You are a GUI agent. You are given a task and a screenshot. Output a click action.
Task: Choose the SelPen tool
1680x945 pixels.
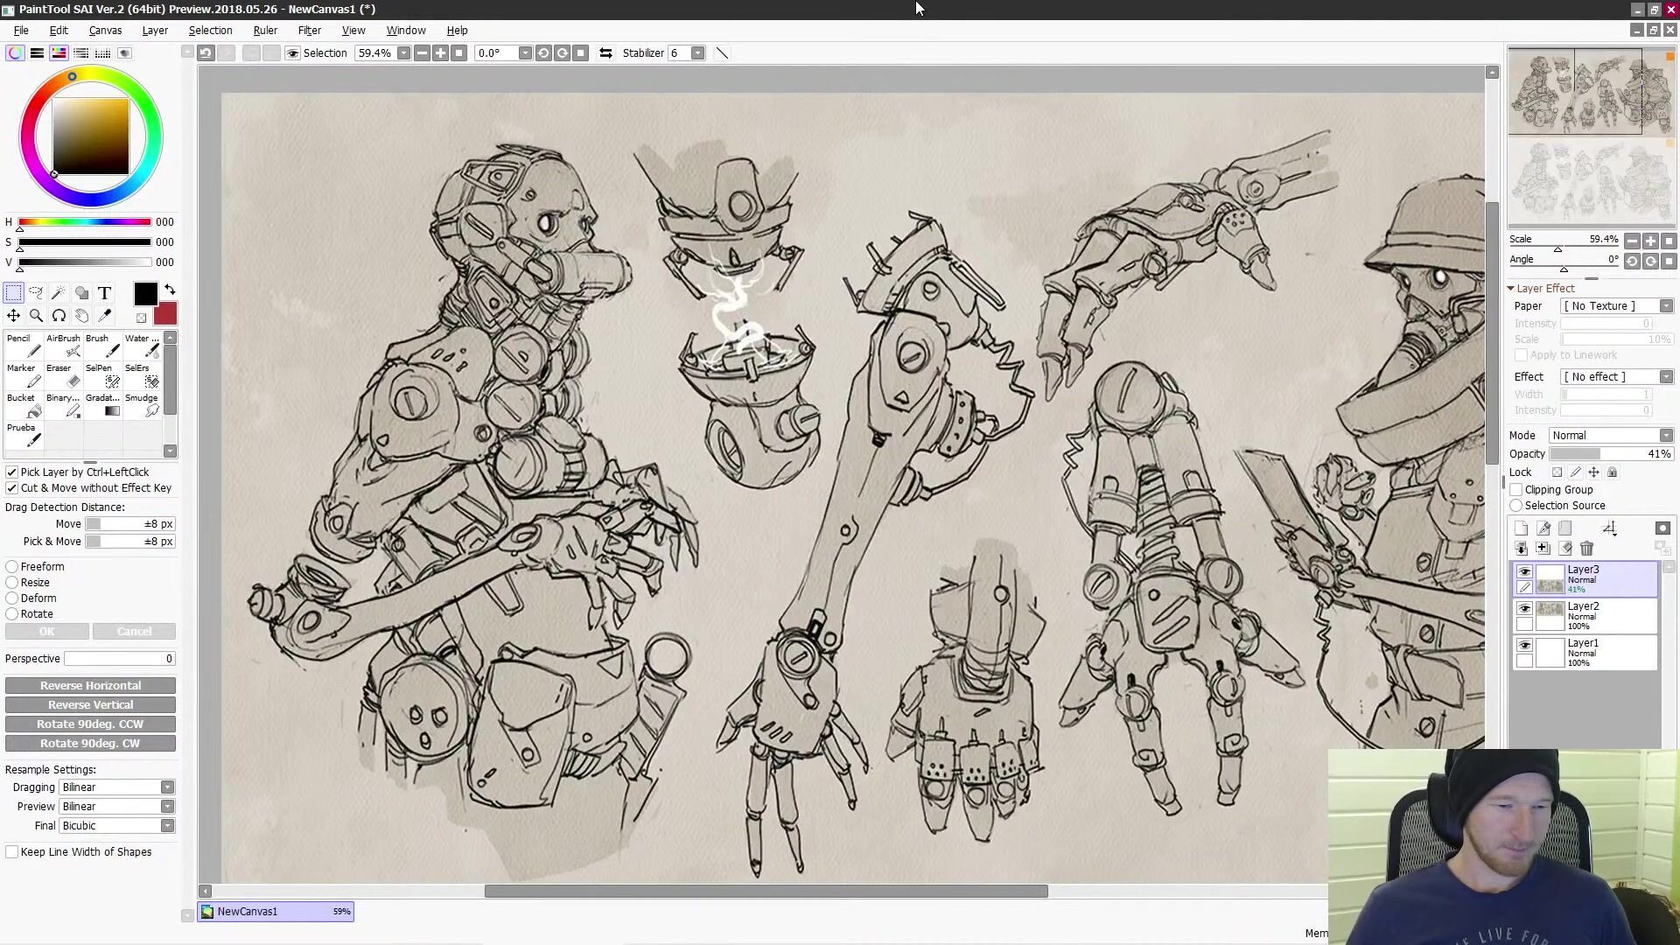click(x=102, y=376)
